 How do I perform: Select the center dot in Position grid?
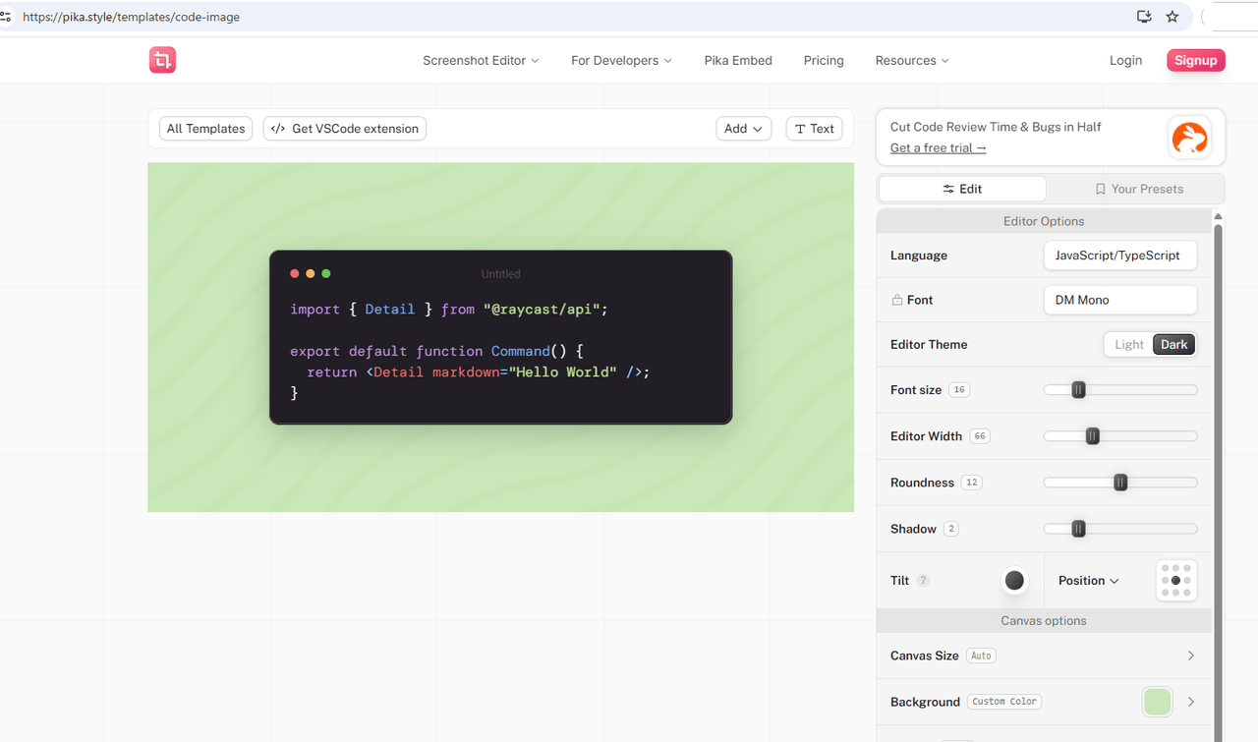pos(1175,581)
